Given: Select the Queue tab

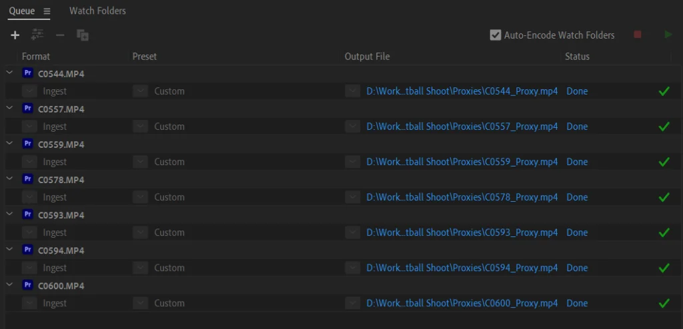Looking at the screenshot, I should [22, 11].
